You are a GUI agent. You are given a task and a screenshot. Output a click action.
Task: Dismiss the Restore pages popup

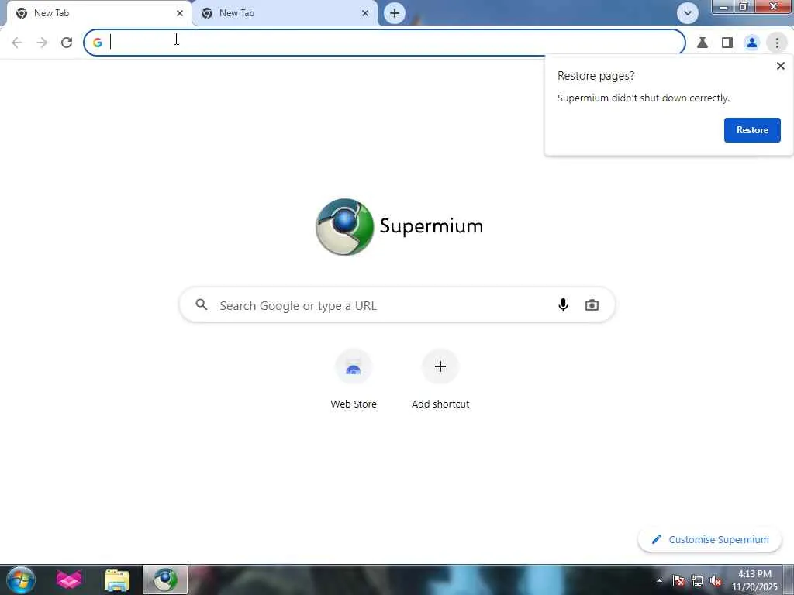780,66
